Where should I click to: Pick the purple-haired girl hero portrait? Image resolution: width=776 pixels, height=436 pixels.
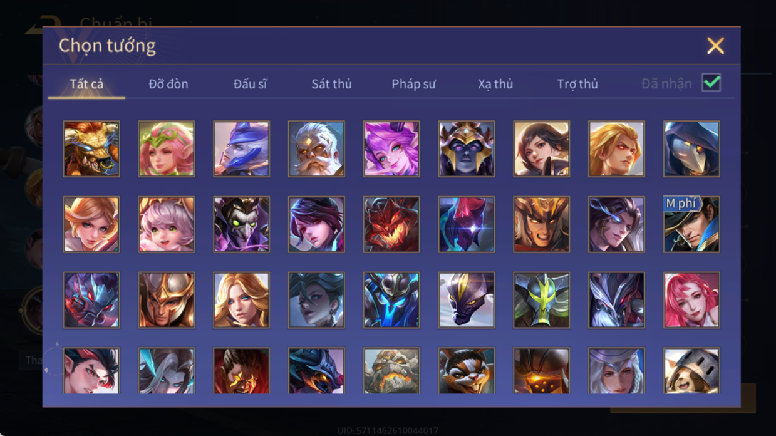[x=391, y=149]
